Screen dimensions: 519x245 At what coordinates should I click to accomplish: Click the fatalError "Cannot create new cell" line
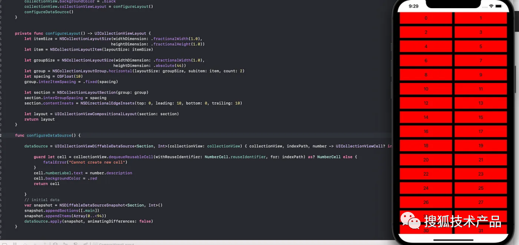[85, 162]
